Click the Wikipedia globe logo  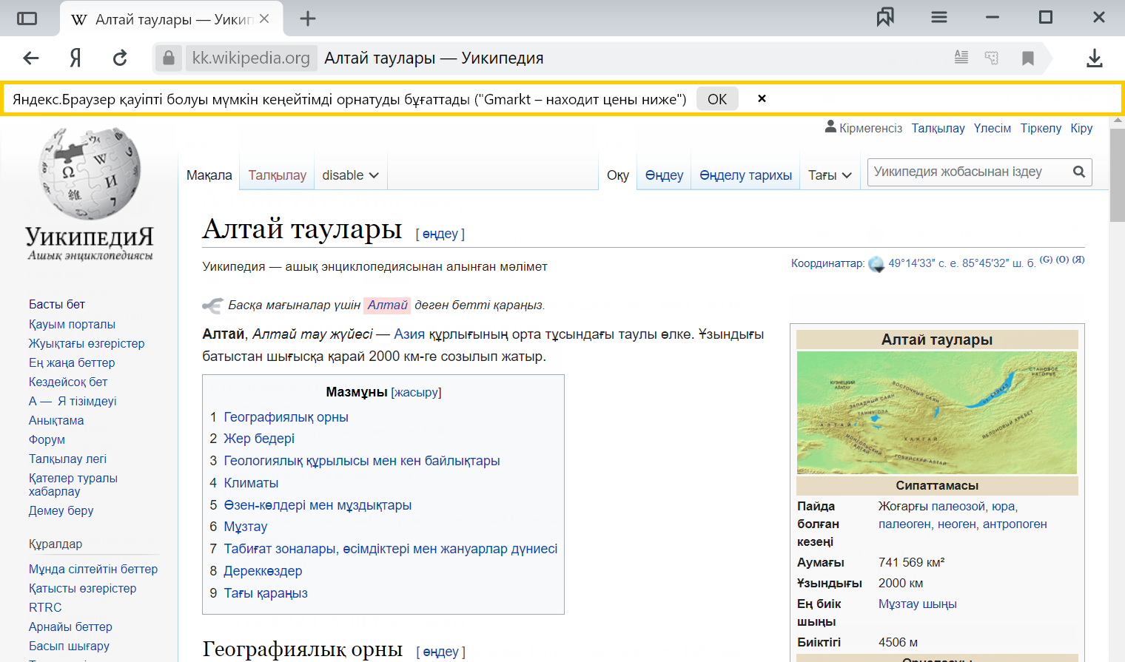pos(90,174)
